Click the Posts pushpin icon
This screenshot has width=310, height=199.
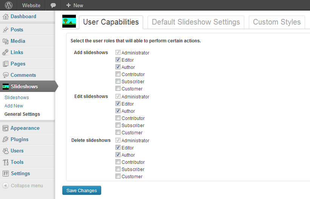point(6,30)
